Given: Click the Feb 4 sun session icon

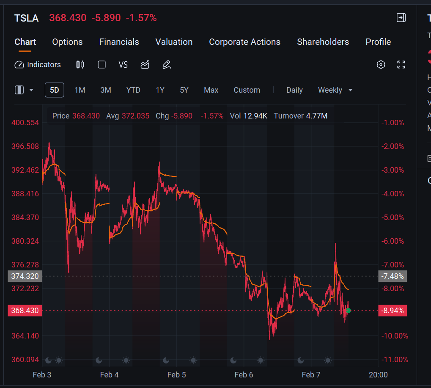Looking at the screenshot, I should click(126, 360).
